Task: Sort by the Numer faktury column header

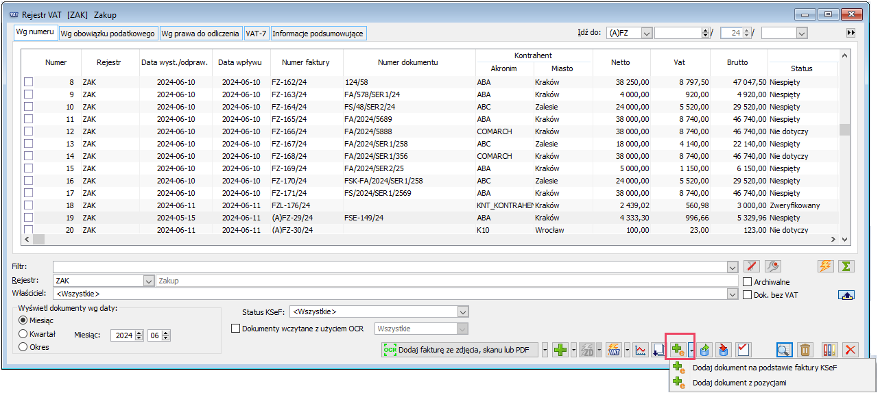Action: pos(306,62)
